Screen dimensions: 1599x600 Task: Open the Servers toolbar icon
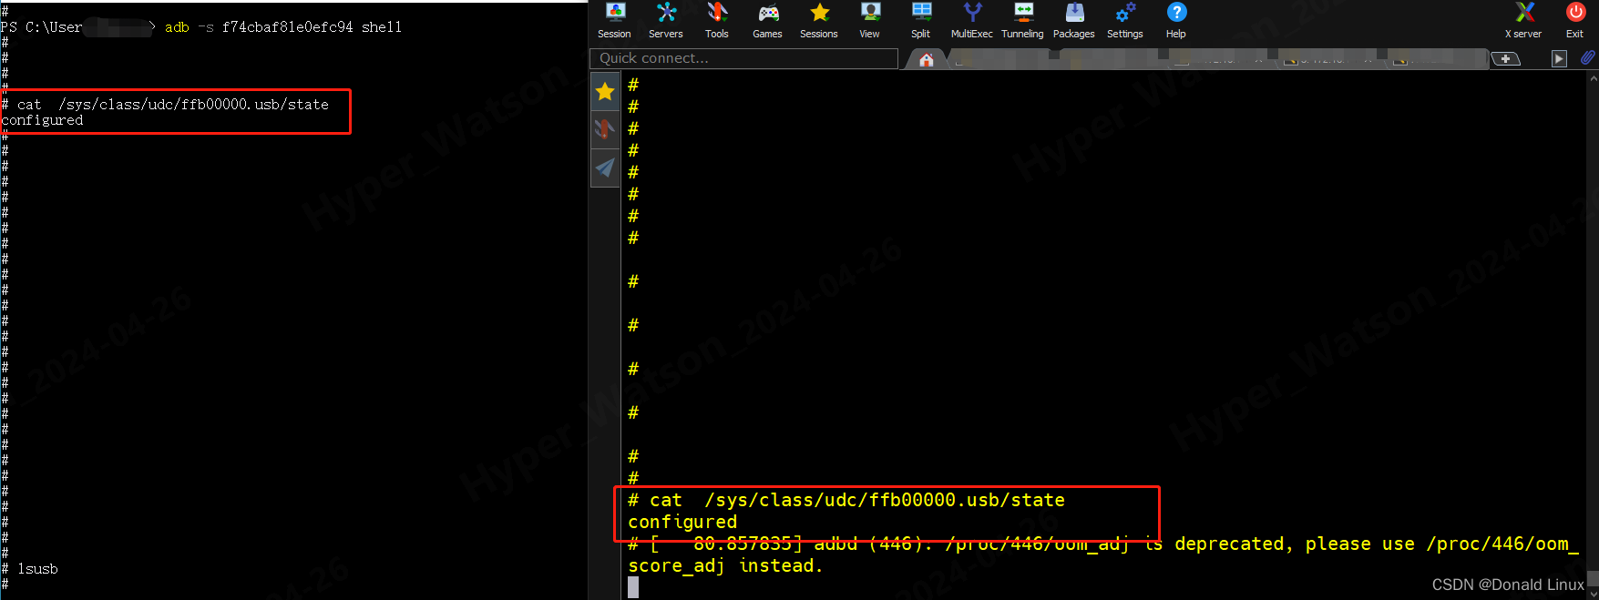[666, 20]
